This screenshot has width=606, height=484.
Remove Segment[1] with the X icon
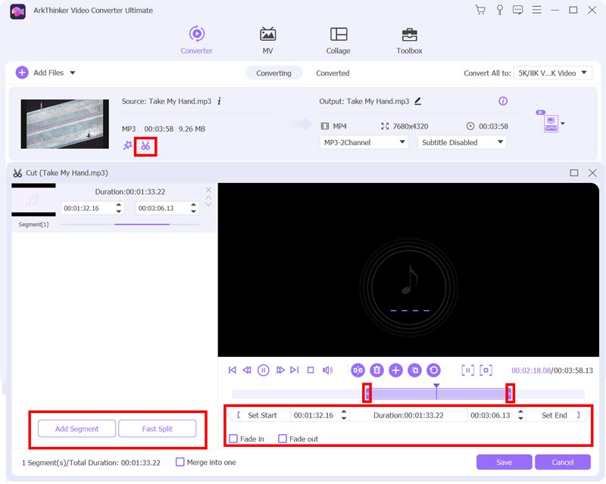tap(208, 190)
